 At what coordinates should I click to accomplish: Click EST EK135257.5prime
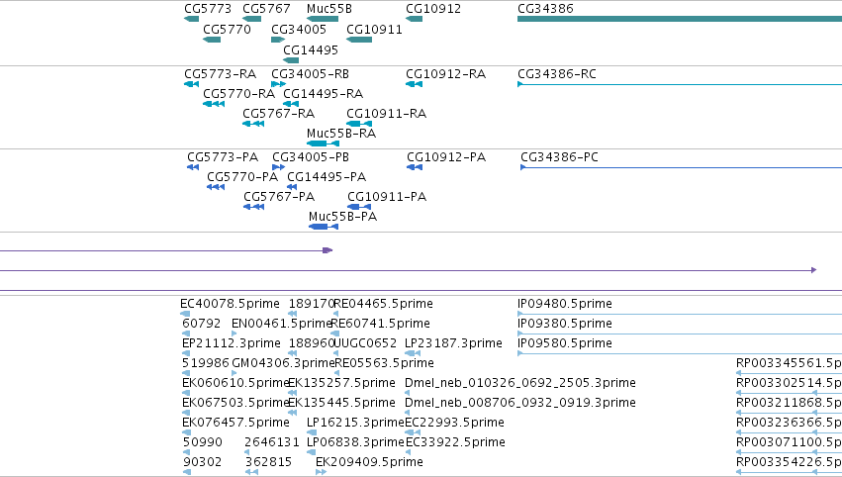pos(341,383)
